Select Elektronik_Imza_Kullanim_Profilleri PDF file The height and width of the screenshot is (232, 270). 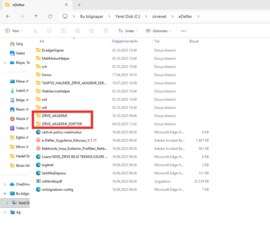coord(72,148)
